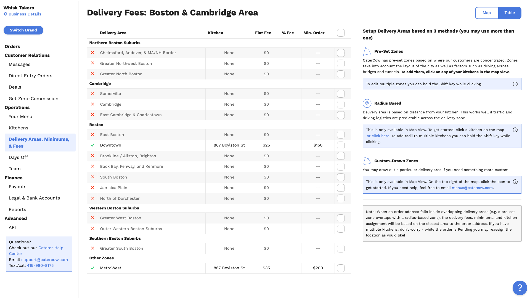Select the Table view tab
Screen dimensions: 530x298
point(510,13)
